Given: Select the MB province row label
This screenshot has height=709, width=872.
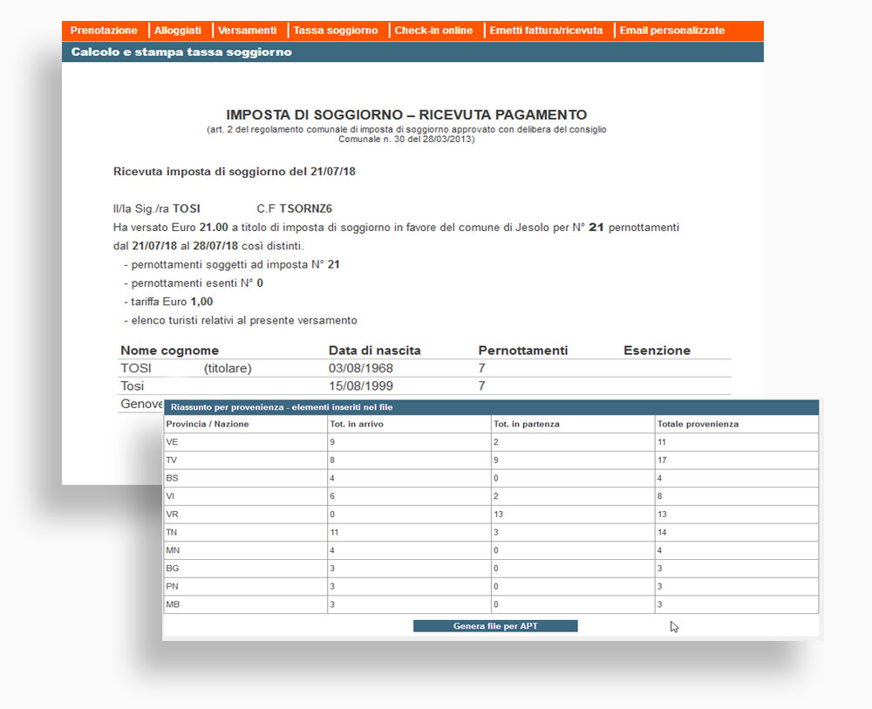Looking at the screenshot, I should click(x=173, y=605).
